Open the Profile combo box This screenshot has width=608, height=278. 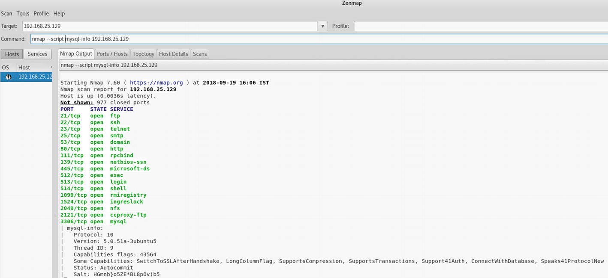(x=480, y=26)
